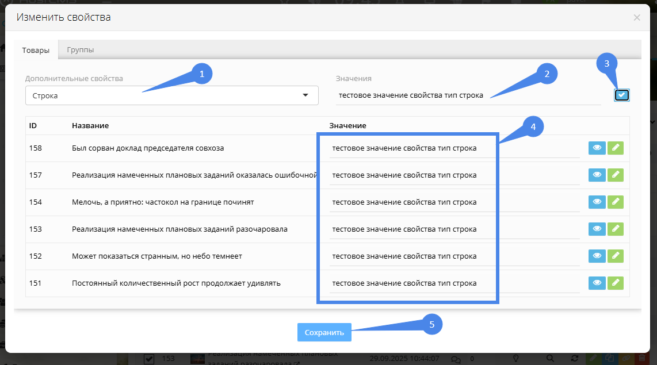
Task: Apply value to all rows with checkmark button
Action: click(621, 95)
